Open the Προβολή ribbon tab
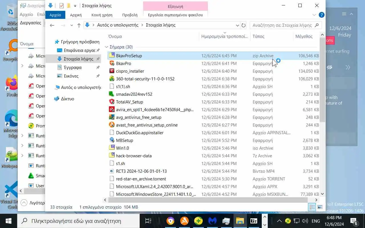This screenshot has height=228, width=365. (130, 15)
